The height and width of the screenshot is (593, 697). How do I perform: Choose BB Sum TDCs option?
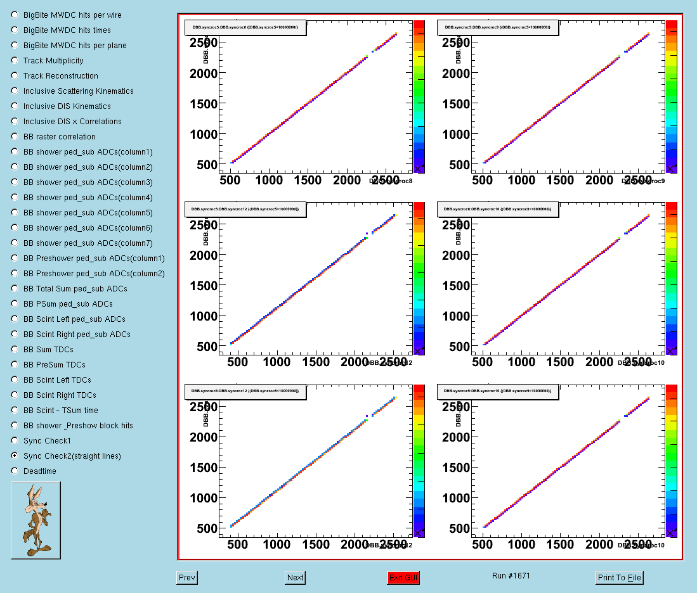coord(15,348)
